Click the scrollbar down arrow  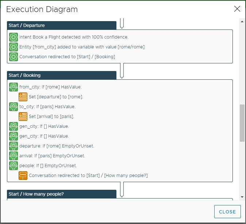[242, 197]
